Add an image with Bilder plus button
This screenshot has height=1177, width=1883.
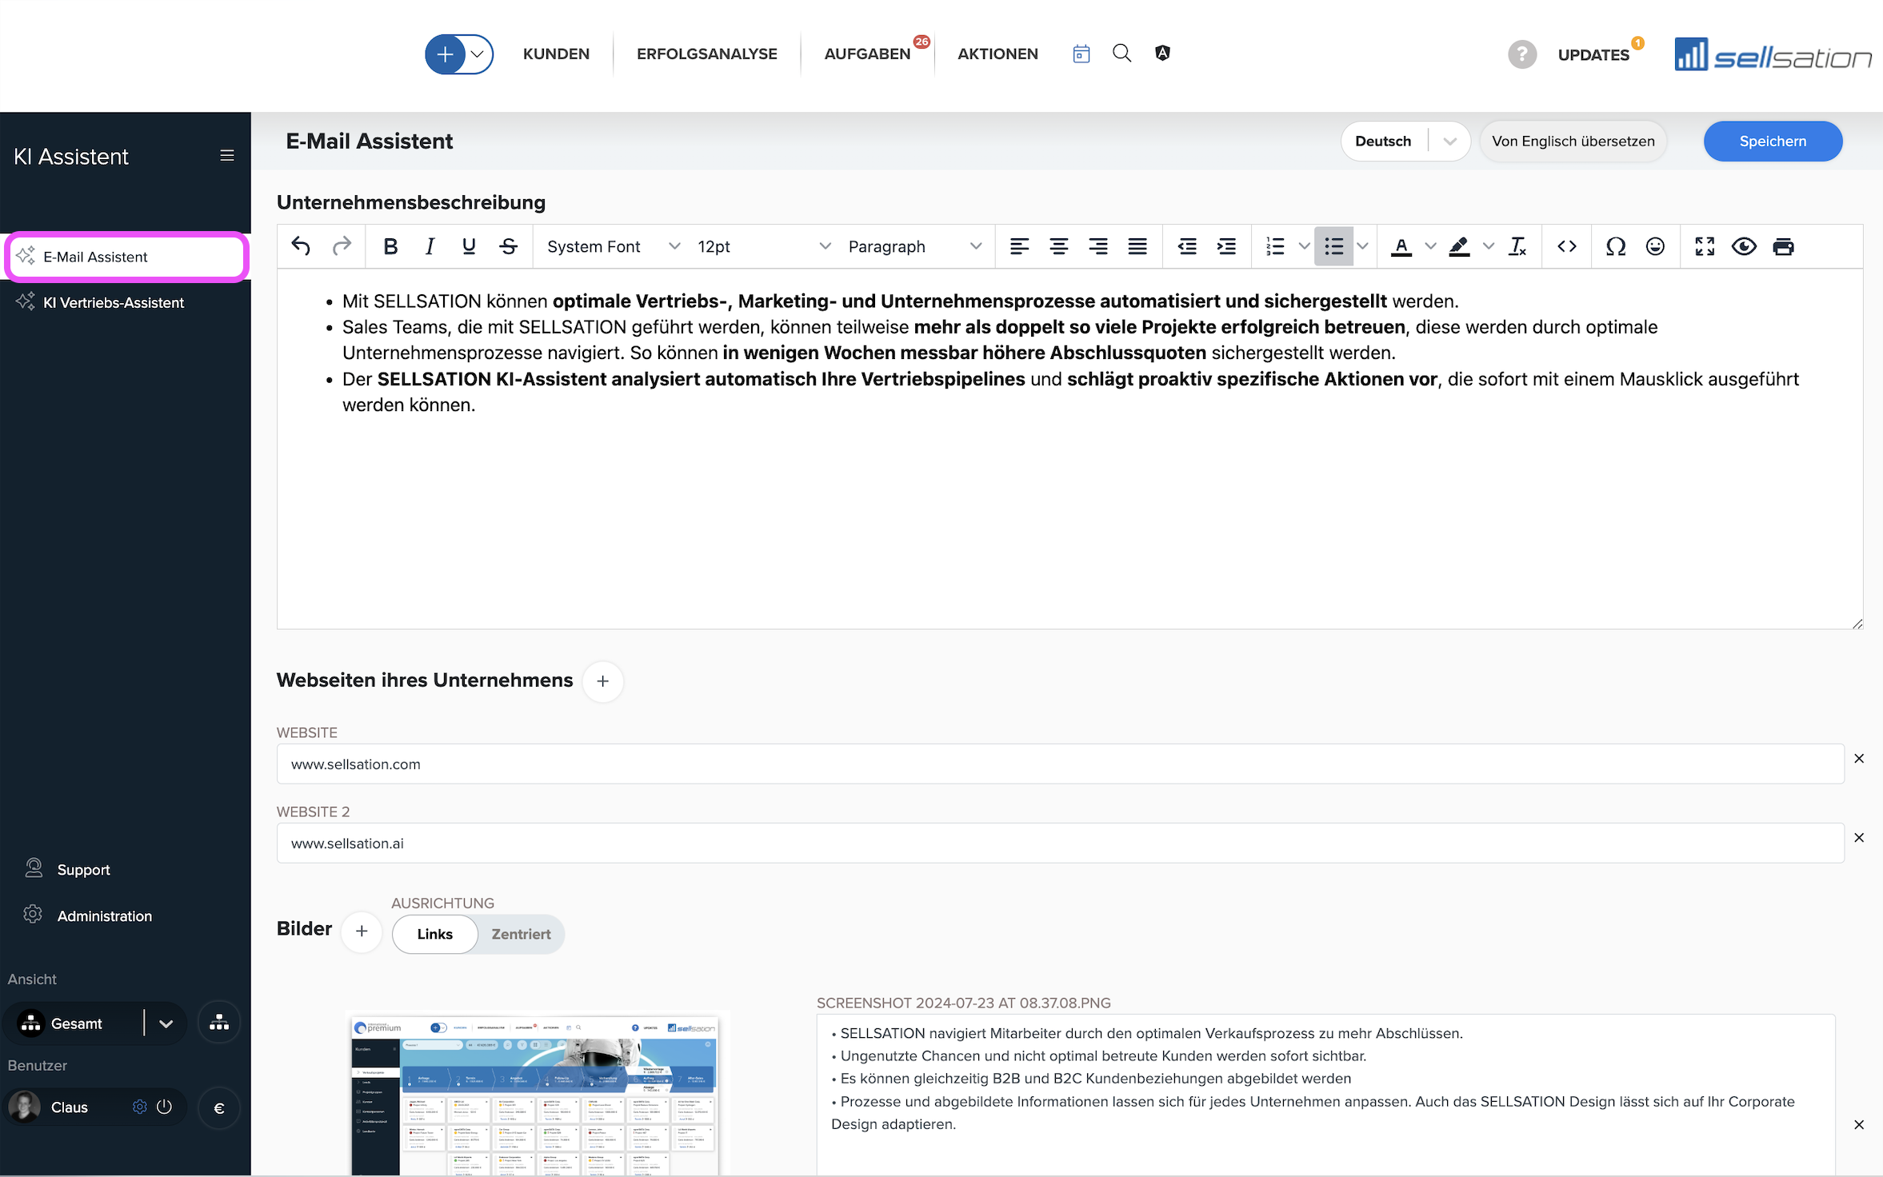pos(362,931)
